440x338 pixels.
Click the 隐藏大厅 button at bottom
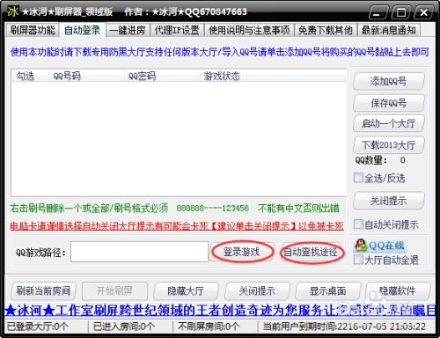[x=186, y=290]
